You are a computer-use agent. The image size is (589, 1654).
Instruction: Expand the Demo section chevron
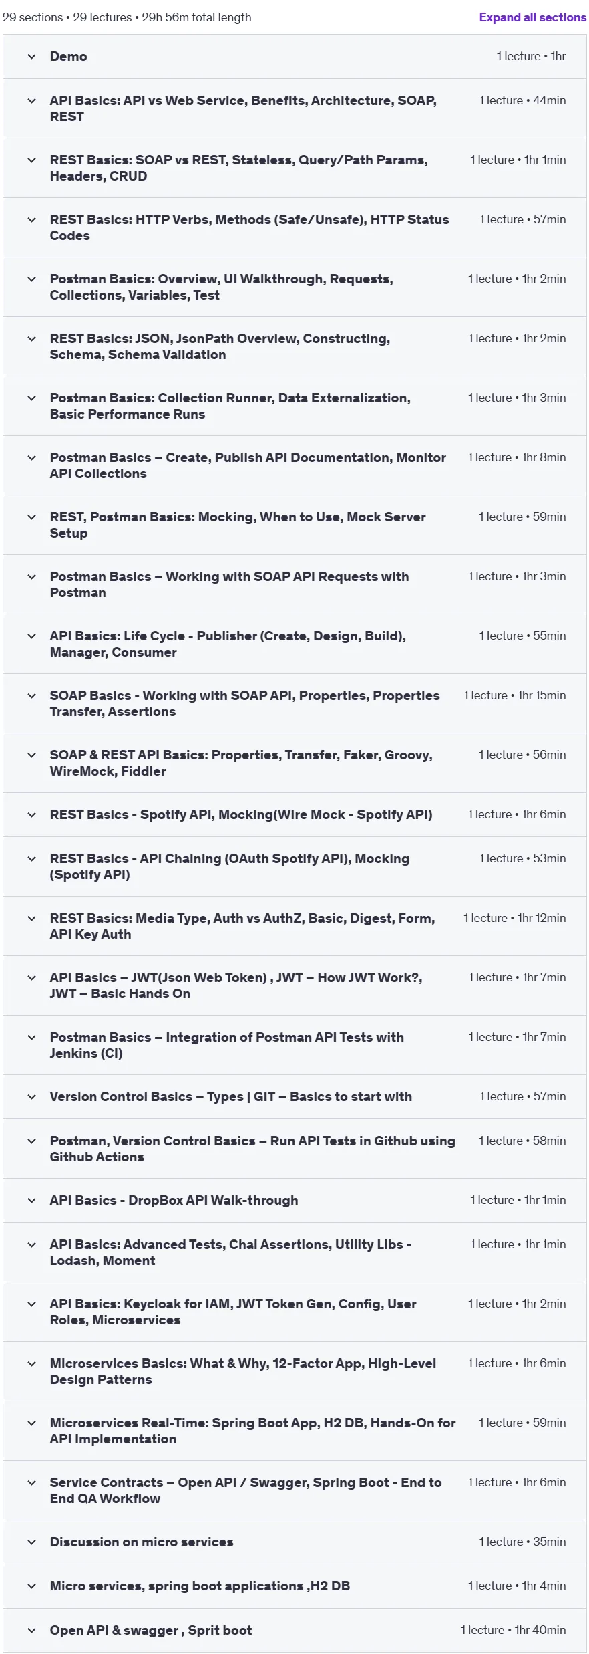(31, 57)
